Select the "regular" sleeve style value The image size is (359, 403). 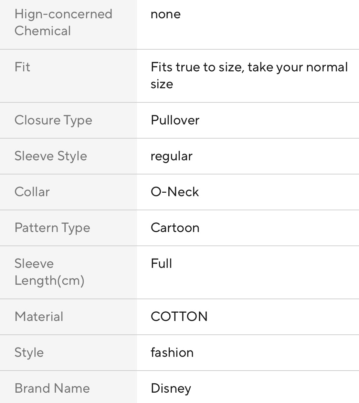[171, 156]
